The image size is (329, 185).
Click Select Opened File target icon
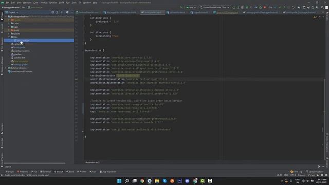pos(52,12)
